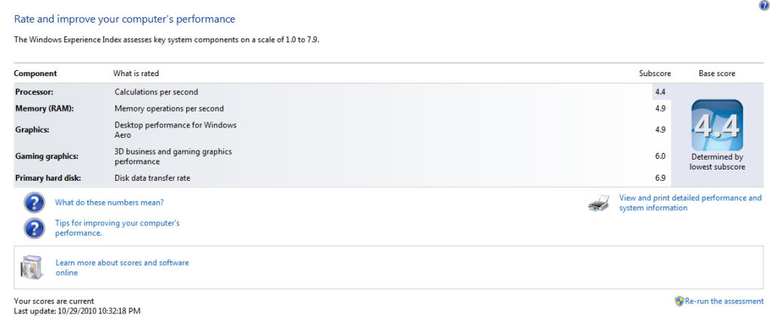Select the Processor row label
Viewport: 771px width, 327px height.
pyautogui.click(x=35, y=92)
